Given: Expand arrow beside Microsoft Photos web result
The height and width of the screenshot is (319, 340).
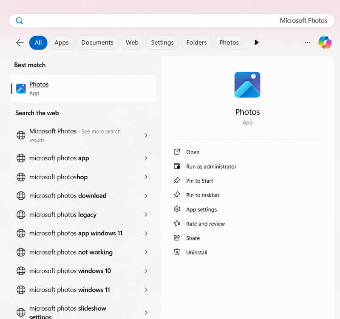Looking at the screenshot, I should [x=146, y=136].
